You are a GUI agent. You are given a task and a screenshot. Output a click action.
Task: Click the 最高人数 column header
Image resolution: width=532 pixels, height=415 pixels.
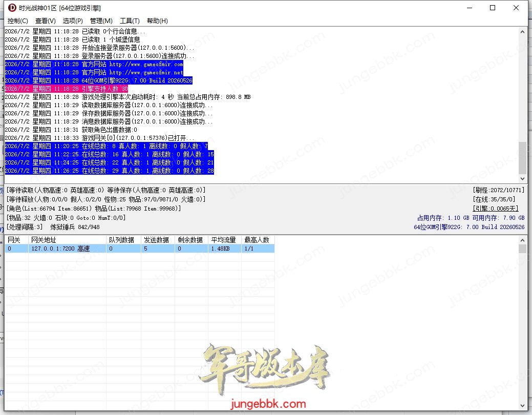(258, 240)
